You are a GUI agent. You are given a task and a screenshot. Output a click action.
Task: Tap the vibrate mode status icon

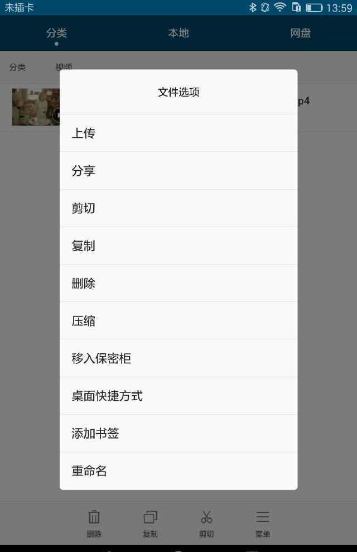[266, 7]
